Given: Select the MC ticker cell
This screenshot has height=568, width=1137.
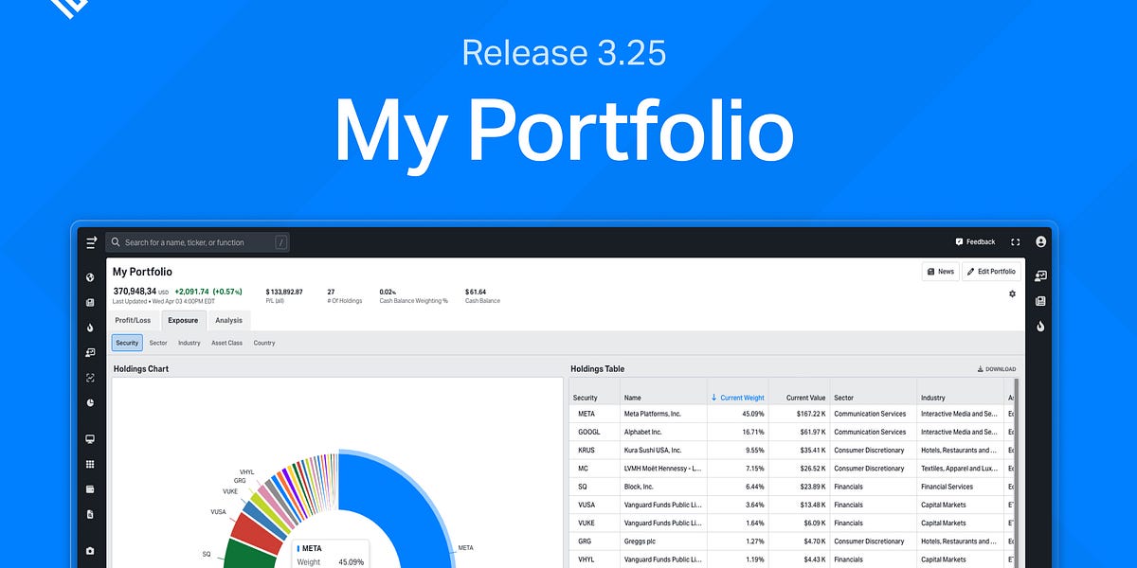Looking at the screenshot, I should pyautogui.click(x=595, y=469).
